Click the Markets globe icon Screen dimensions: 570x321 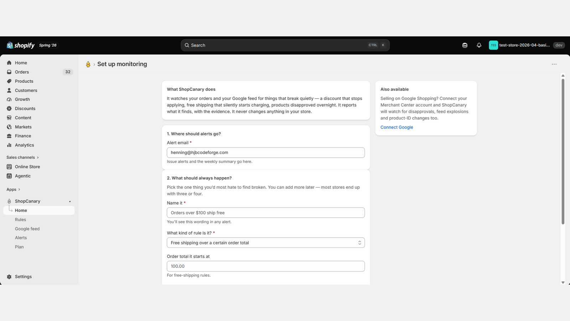pyautogui.click(x=9, y=127)
